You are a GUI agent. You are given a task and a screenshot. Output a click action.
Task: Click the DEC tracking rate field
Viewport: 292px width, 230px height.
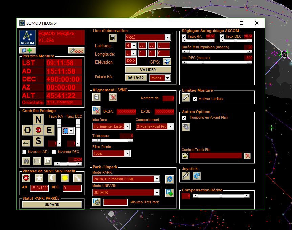(72, 188)
